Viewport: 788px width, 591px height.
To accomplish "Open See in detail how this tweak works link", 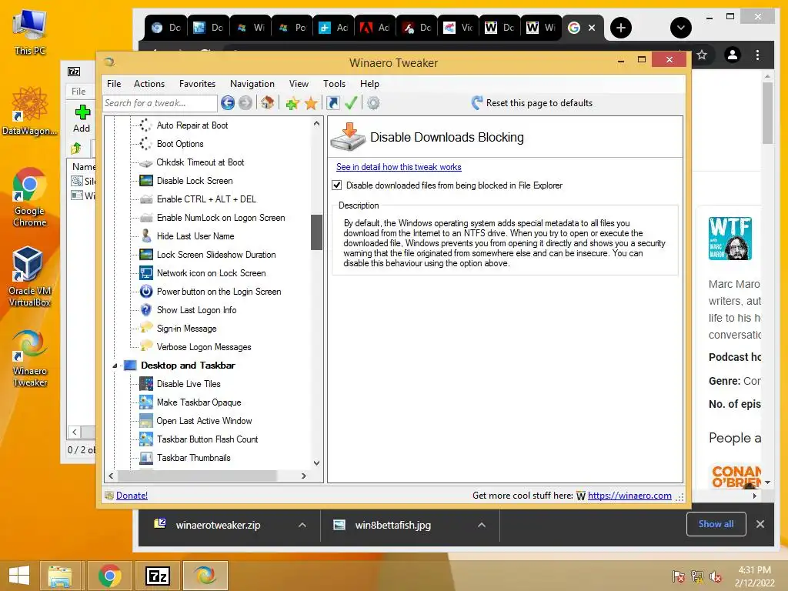I will 399,167.
